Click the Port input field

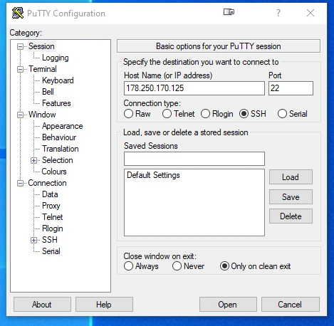pyautogui.click(x=291, y=88)
